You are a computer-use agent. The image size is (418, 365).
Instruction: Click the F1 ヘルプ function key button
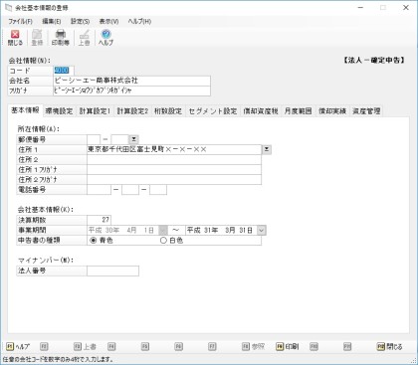click(x=18, y=347)
